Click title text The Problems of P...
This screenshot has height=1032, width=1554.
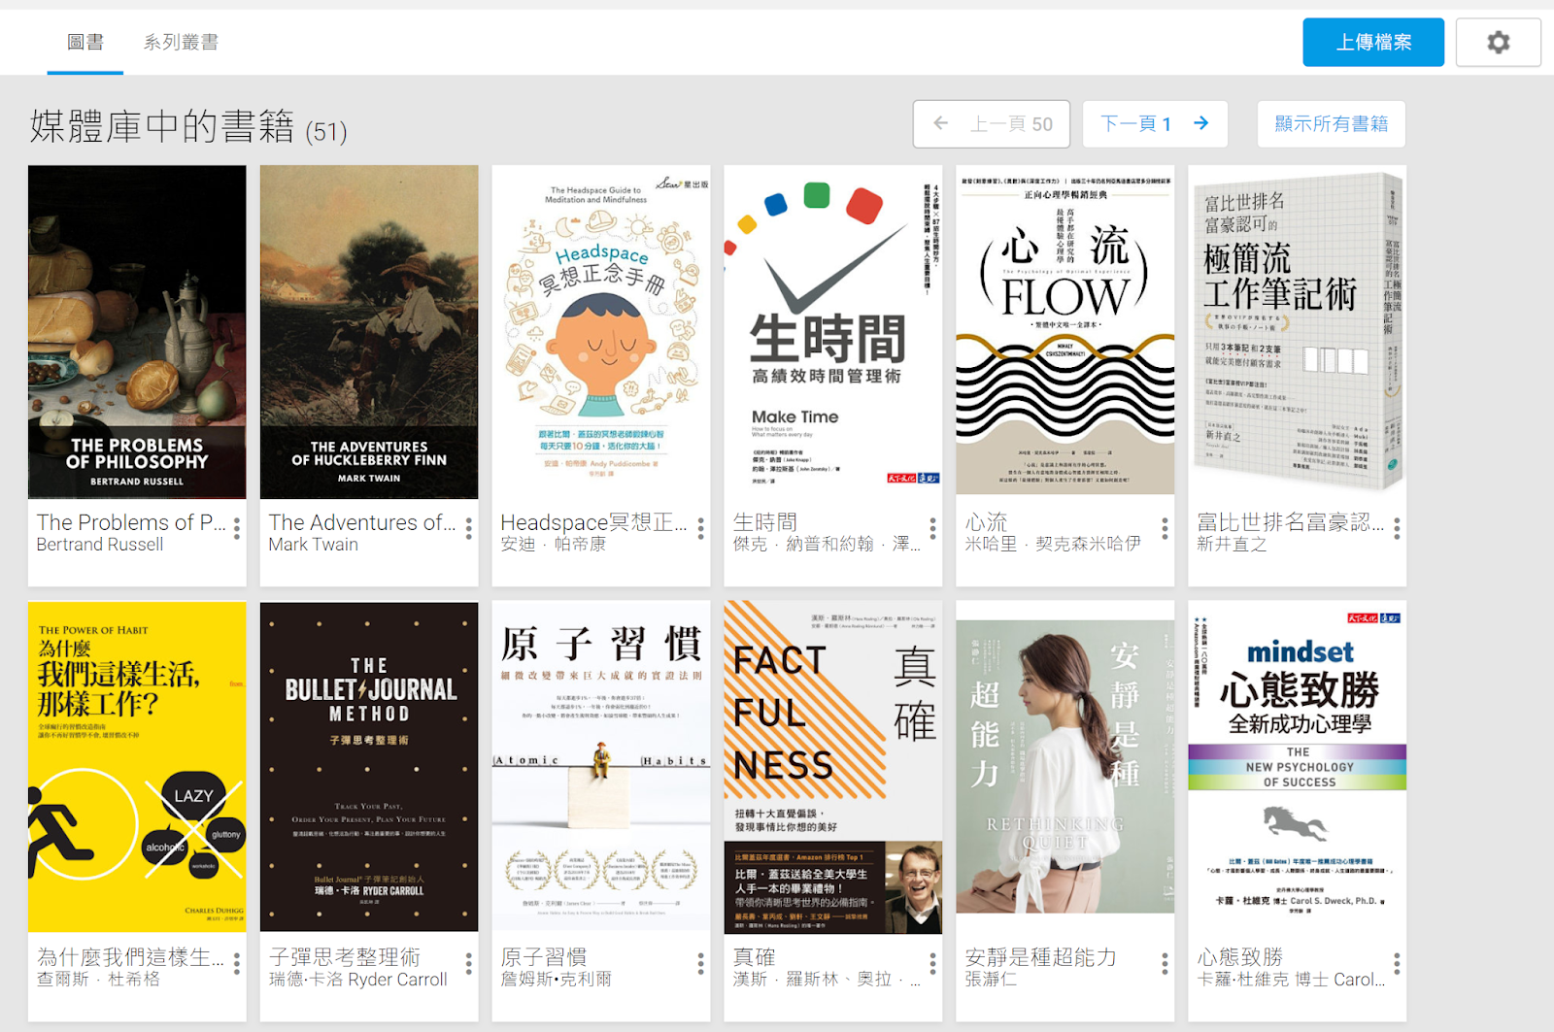point(131,522)
